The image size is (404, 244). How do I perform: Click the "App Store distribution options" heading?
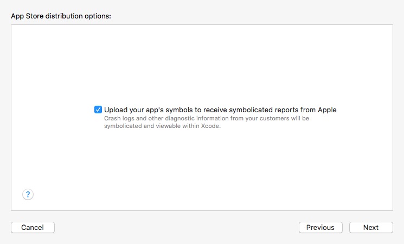tap(61, 16)
